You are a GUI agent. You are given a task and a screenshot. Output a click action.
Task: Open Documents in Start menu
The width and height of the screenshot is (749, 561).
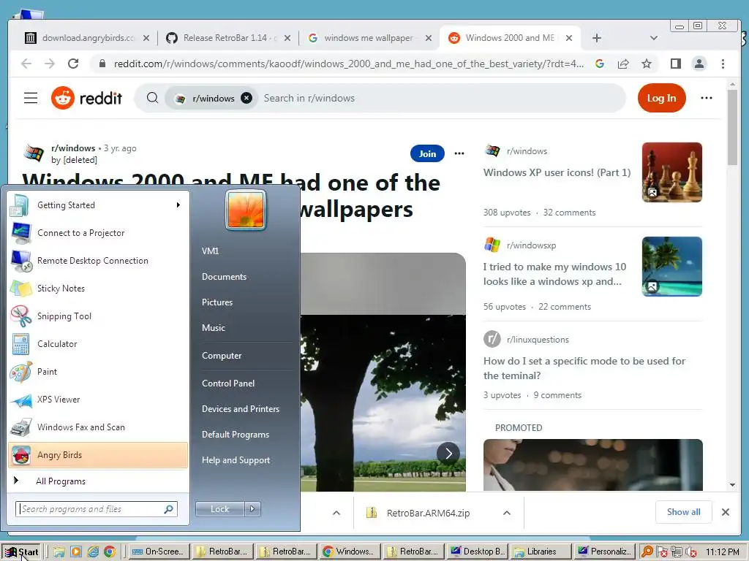coord(224,277)
